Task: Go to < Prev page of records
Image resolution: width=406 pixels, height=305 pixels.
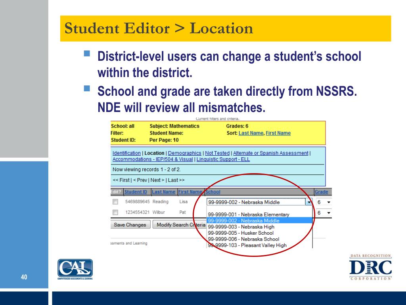Action: [140, 180]
